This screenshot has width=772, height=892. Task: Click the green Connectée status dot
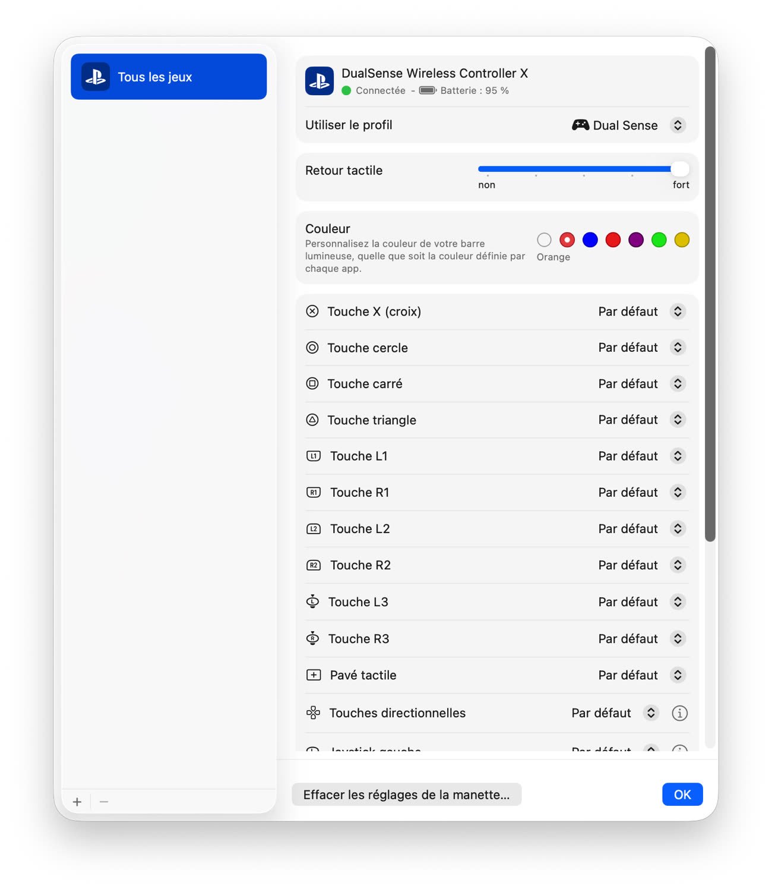pyautogui.click(x=346, y=90)
